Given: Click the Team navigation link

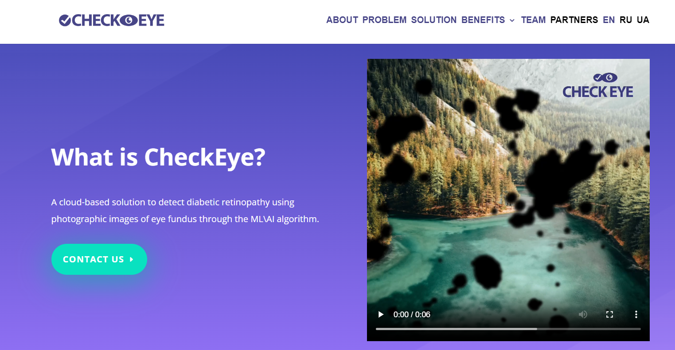Looking at the screenshot, I should point(533,20).
